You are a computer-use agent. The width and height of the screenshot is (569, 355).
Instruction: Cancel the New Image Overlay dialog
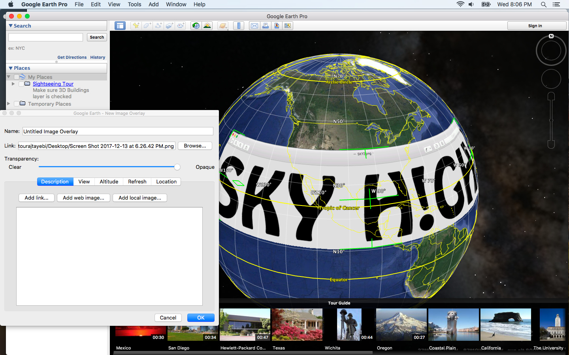point(168,318)
